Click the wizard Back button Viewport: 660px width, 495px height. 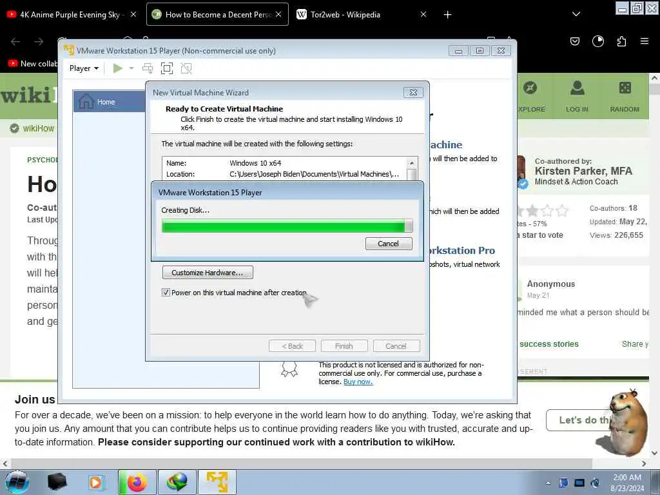pos(292,346)
